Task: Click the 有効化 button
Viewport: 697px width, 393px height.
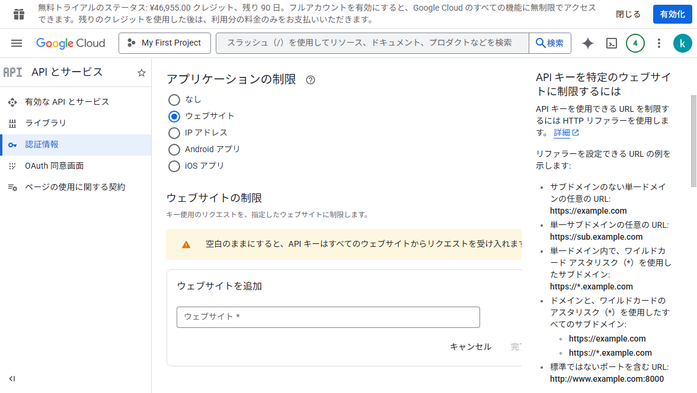Action: coord(672,14)
